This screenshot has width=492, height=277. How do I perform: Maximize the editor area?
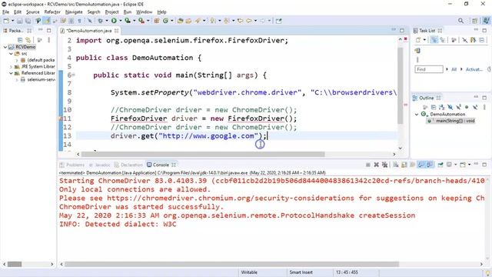point(402,31)
